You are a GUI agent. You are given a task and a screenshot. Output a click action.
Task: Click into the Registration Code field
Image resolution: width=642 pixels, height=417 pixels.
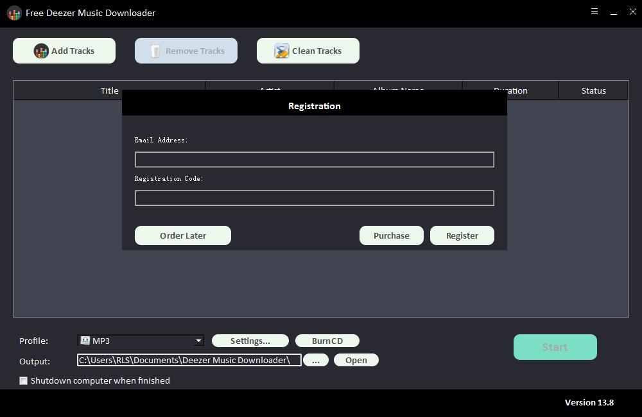pos(314,198)
